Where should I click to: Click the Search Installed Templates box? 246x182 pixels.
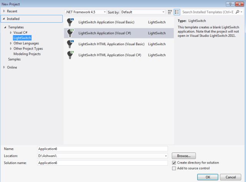coord(208,12)
